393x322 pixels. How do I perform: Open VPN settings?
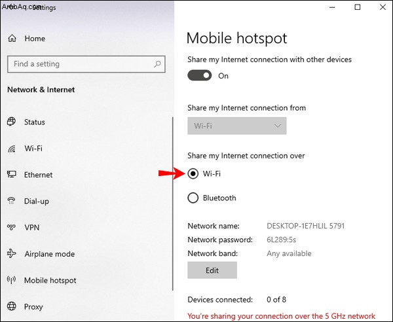pyautogui.click(x=32, y=228)
